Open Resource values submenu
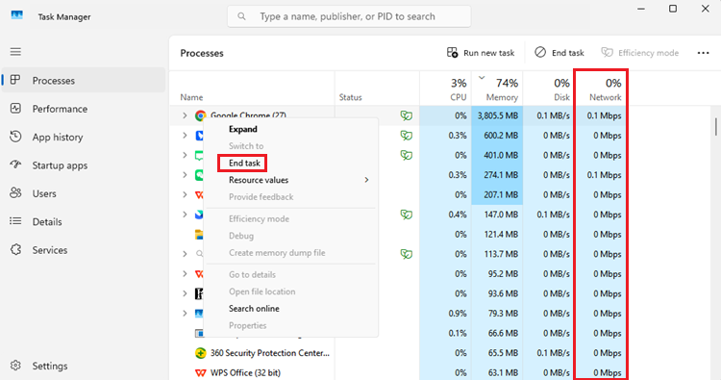This screenshot has width=721, height=380. click(x=290, y=180)
